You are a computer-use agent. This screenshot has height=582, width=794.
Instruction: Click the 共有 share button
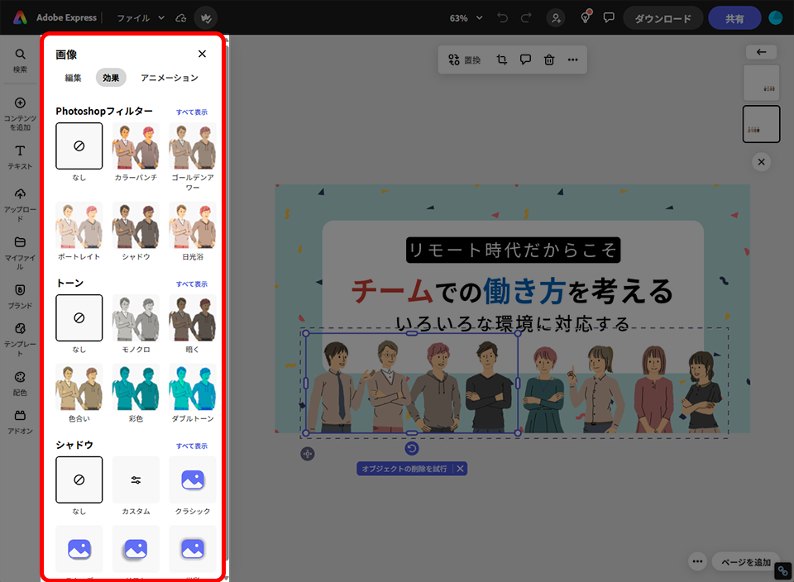tap(734, 18)
